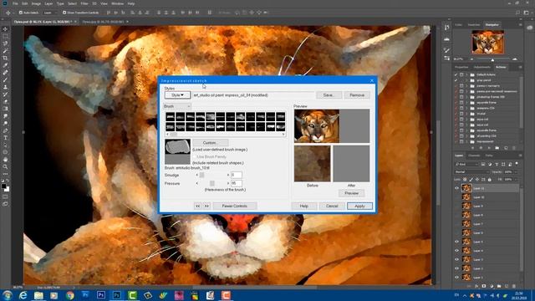The image size is (535, 301).
Task: Click the Windows Start button
Action: [x=8, y=295]
